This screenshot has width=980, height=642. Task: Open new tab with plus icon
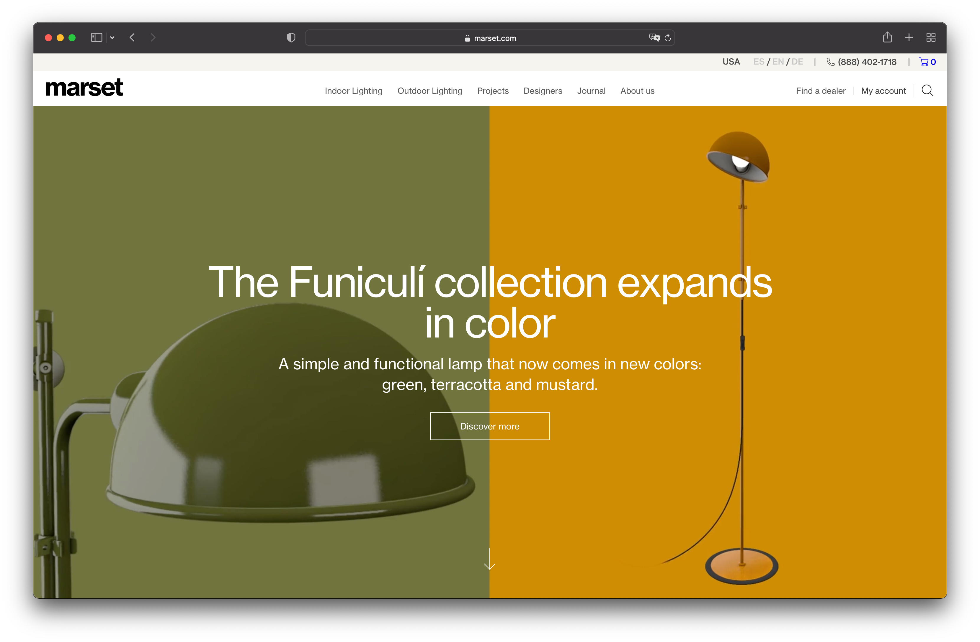909,37
